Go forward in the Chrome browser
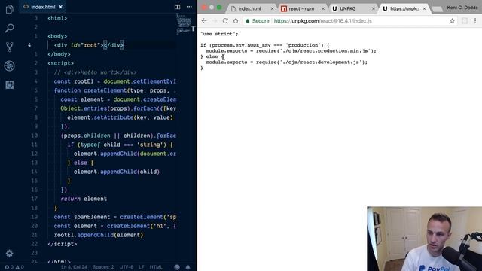This screenshot has height=271, width=482. [215, 21]
